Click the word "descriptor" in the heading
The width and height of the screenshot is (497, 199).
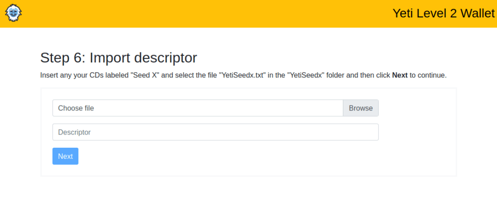[x=165, y=58]
